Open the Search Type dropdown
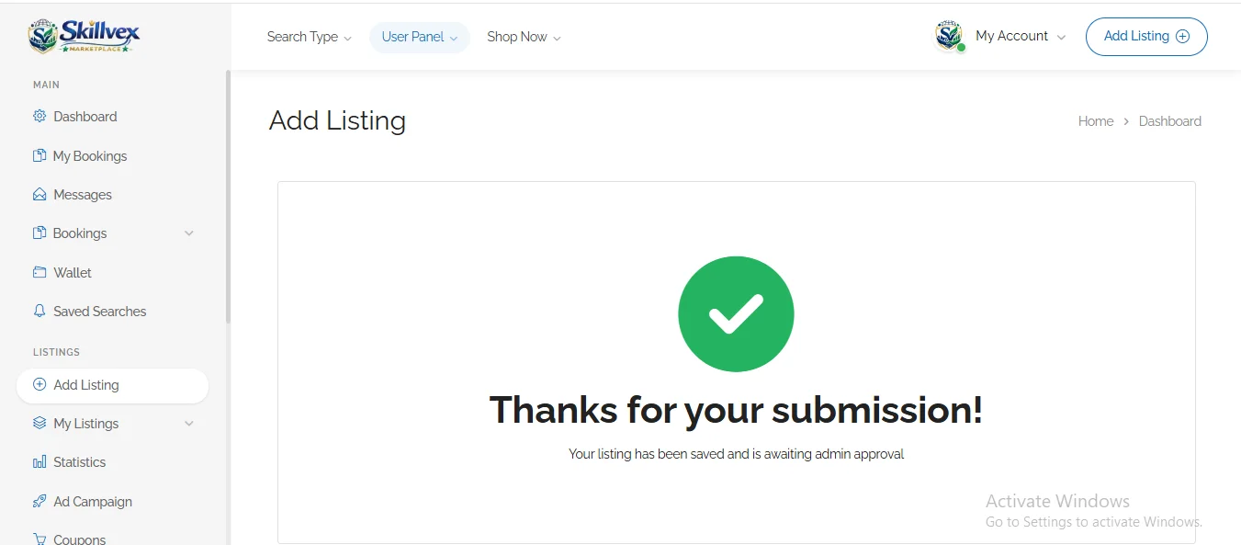The image size is (1241, 545). click(309, 37)
